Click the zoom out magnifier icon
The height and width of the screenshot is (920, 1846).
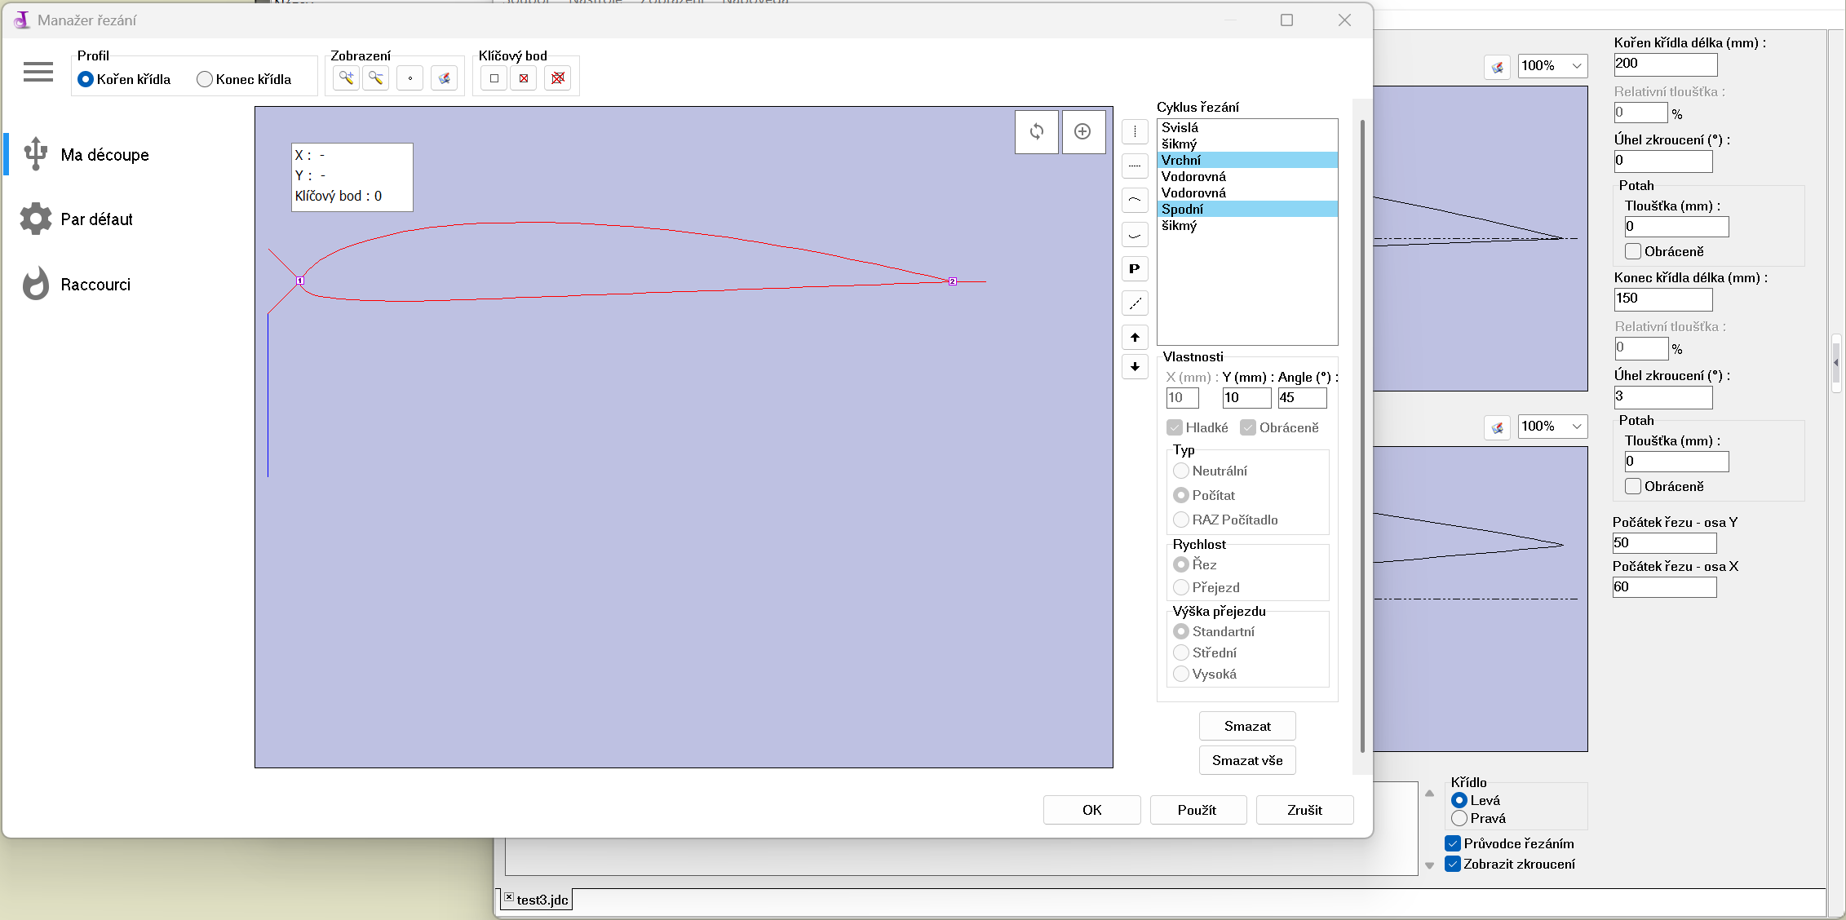pos(376,78)
